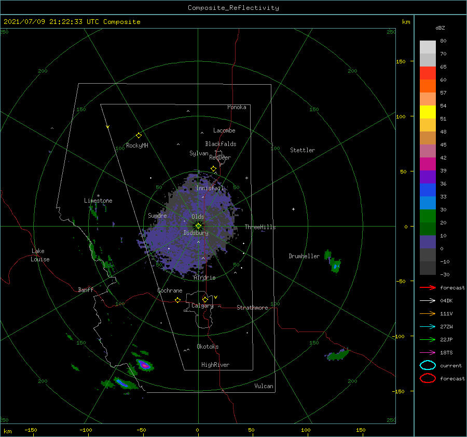Viewport: 467px width, 437px height.
Task: Click the Sundre label
Action: click(157, 215)
